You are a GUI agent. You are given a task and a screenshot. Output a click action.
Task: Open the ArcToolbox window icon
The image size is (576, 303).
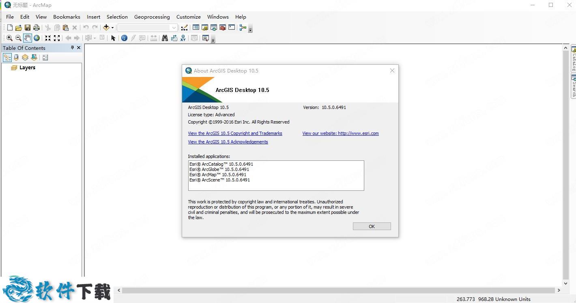click(223, 28)
